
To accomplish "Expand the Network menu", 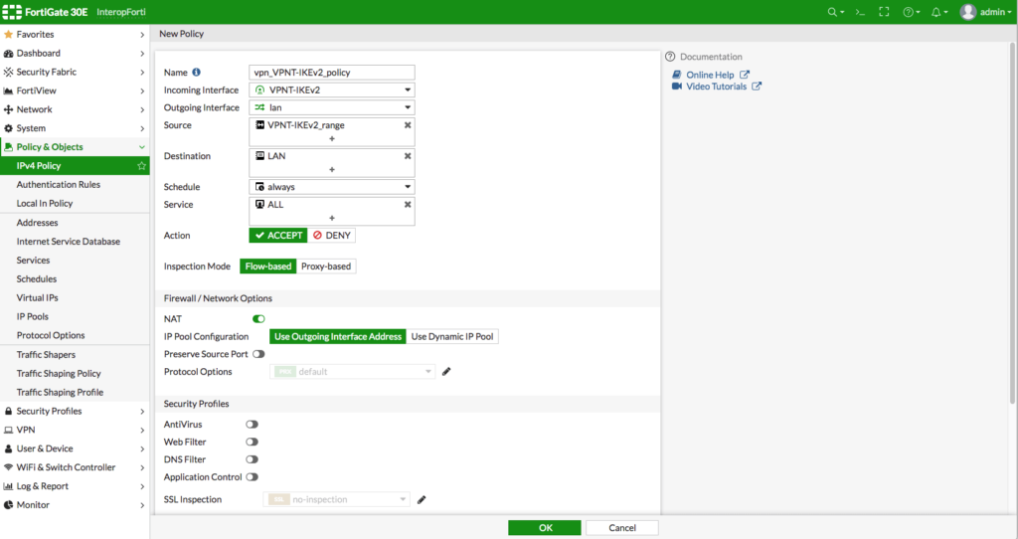I will point(75,109).
